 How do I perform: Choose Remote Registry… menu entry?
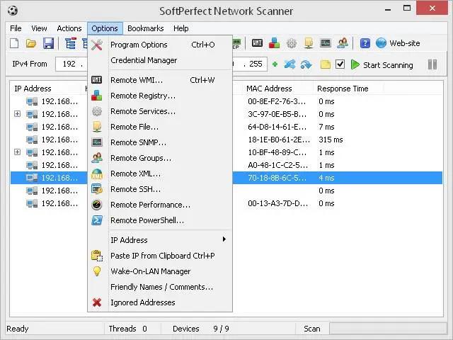tap(160, 96)
